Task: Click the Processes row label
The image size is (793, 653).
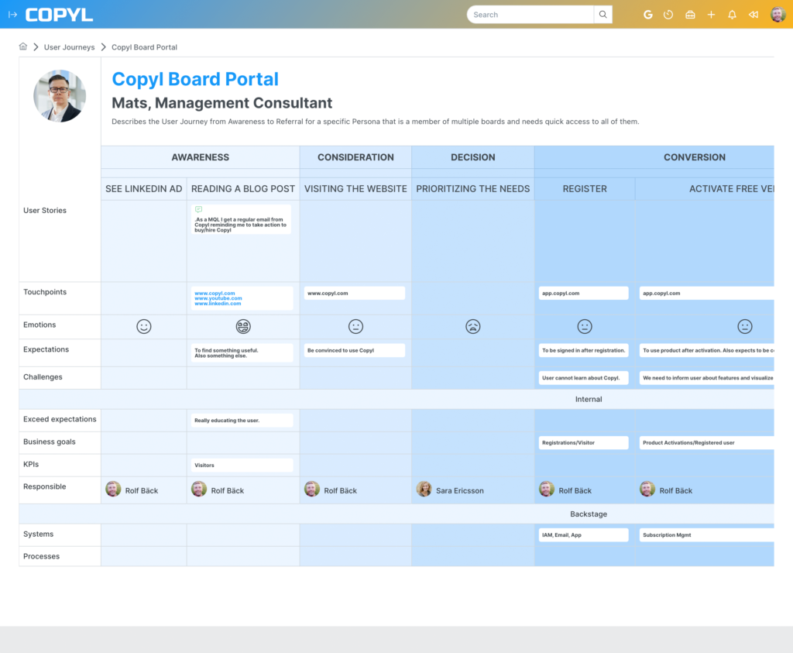Action: 42,556
